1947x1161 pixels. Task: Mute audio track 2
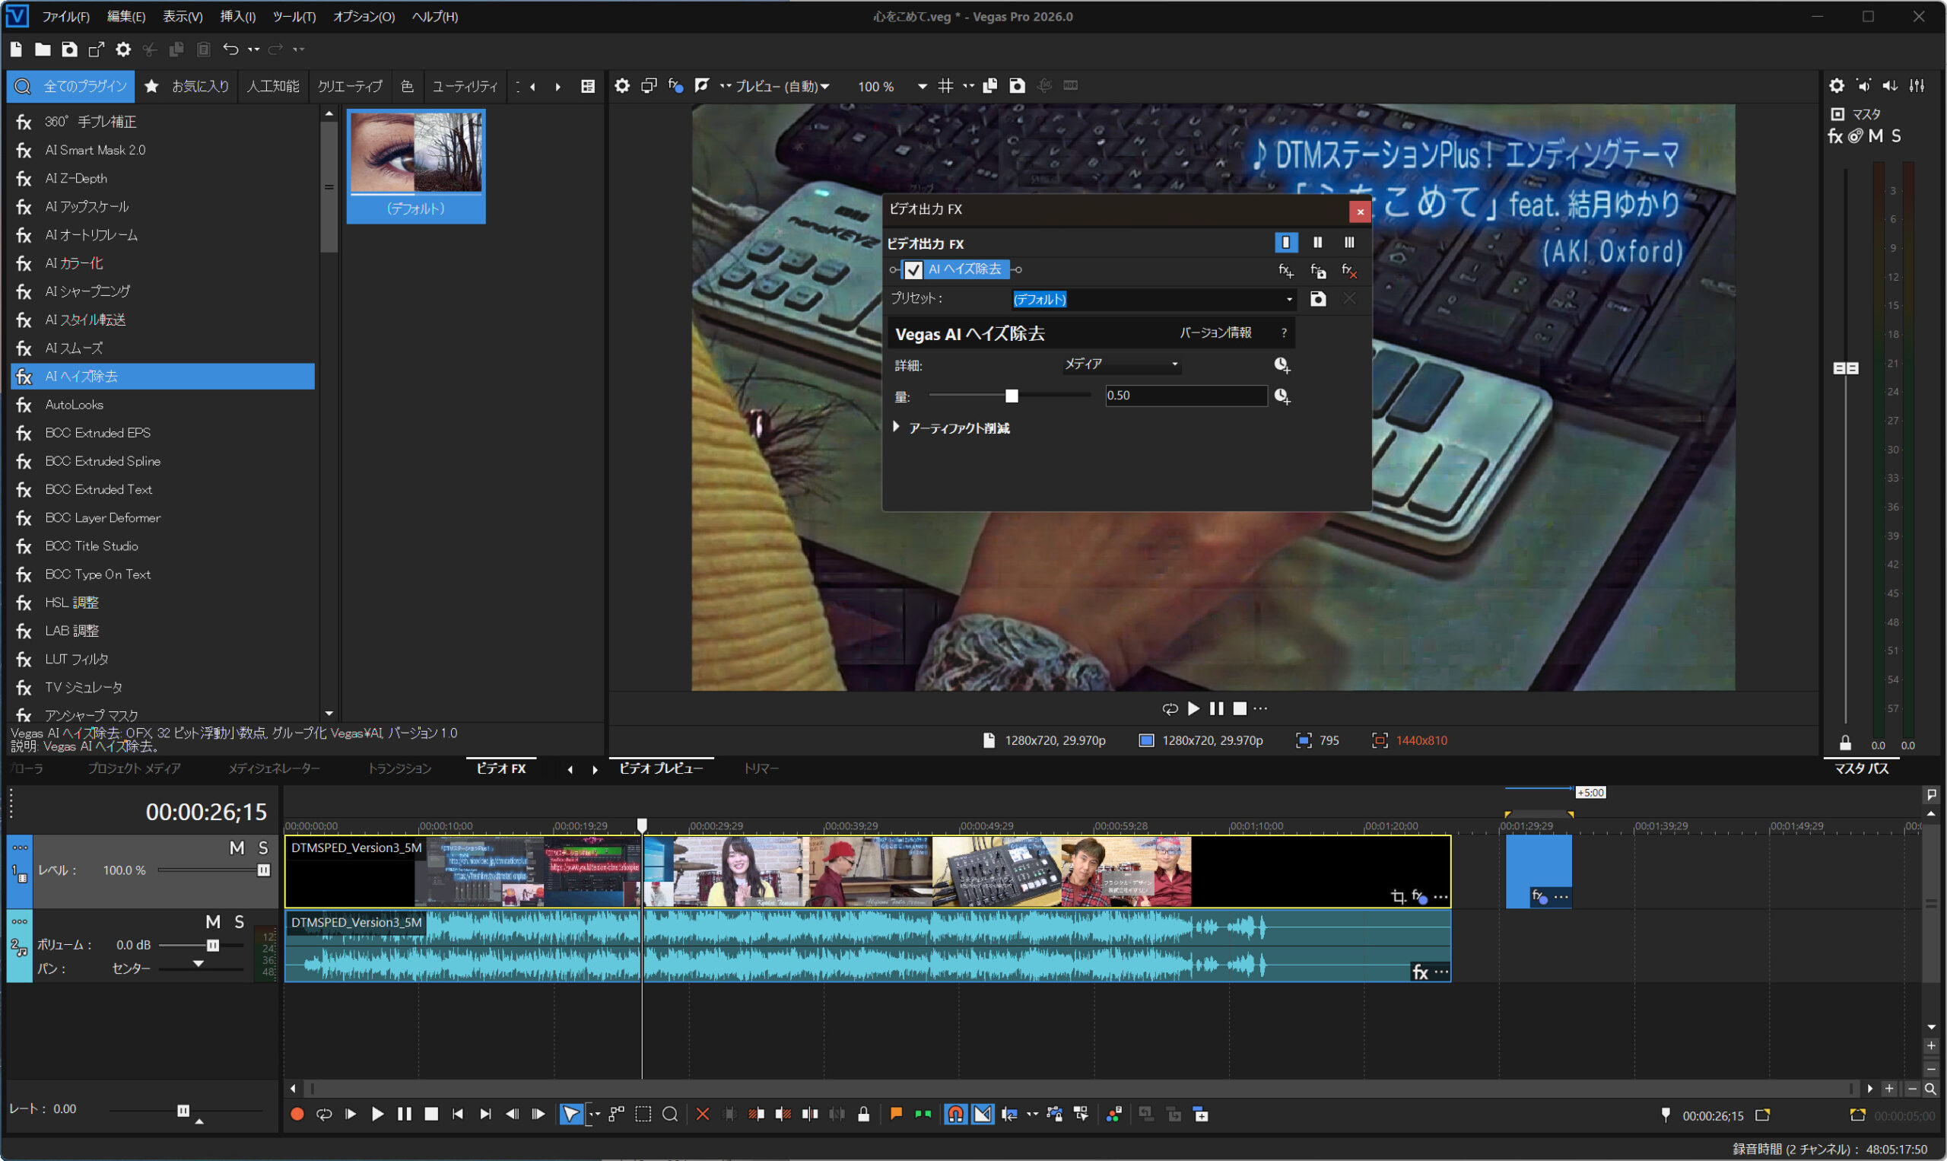tap(213, 922)
